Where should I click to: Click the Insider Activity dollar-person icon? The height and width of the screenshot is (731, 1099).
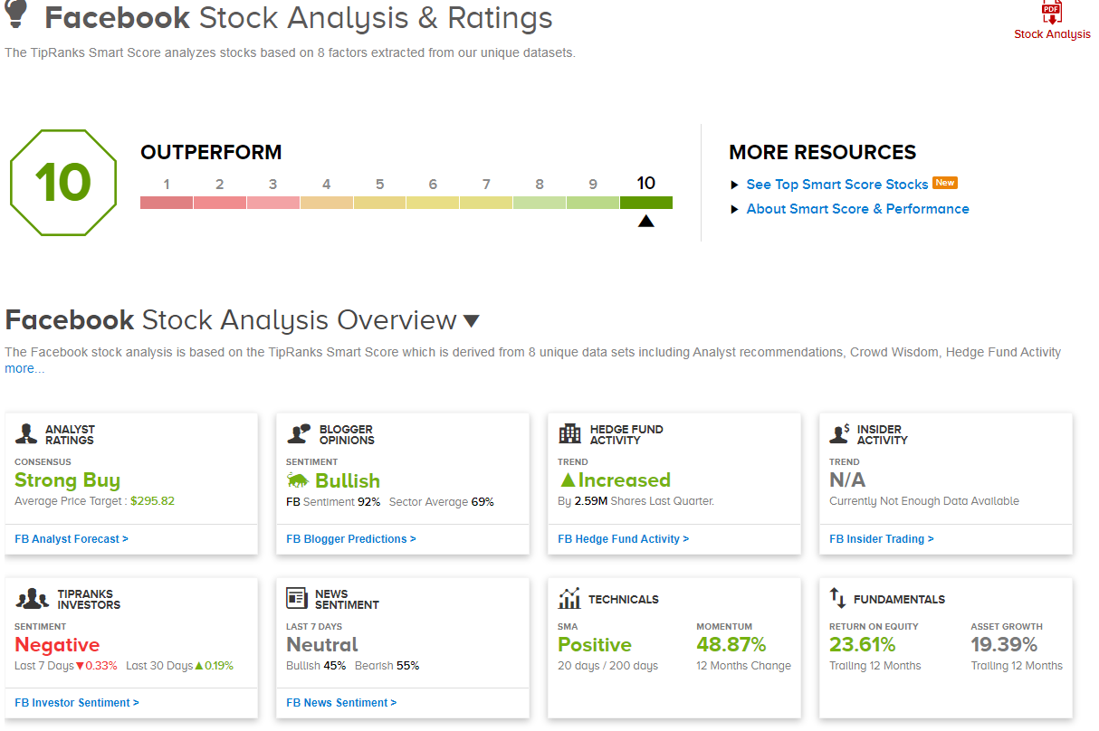pyautogui.click(x=839, y=434)
